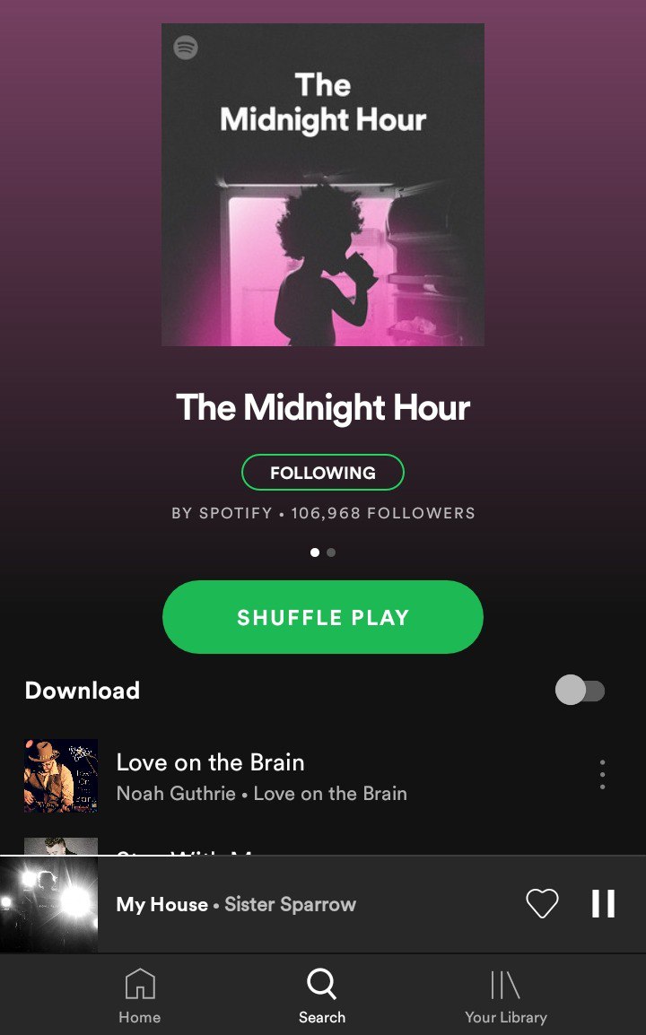Expand the now playing bar title My House

point(161,904)
